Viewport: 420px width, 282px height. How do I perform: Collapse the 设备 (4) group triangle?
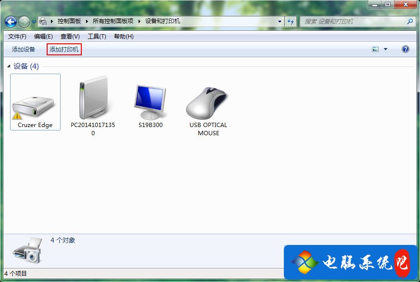click(9, 66)
